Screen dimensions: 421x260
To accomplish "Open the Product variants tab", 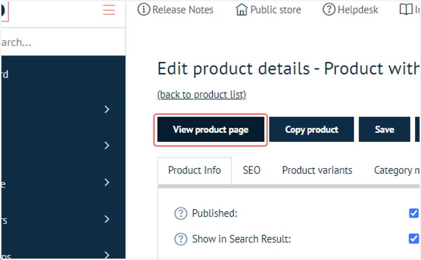I will [x=317, y=170].
